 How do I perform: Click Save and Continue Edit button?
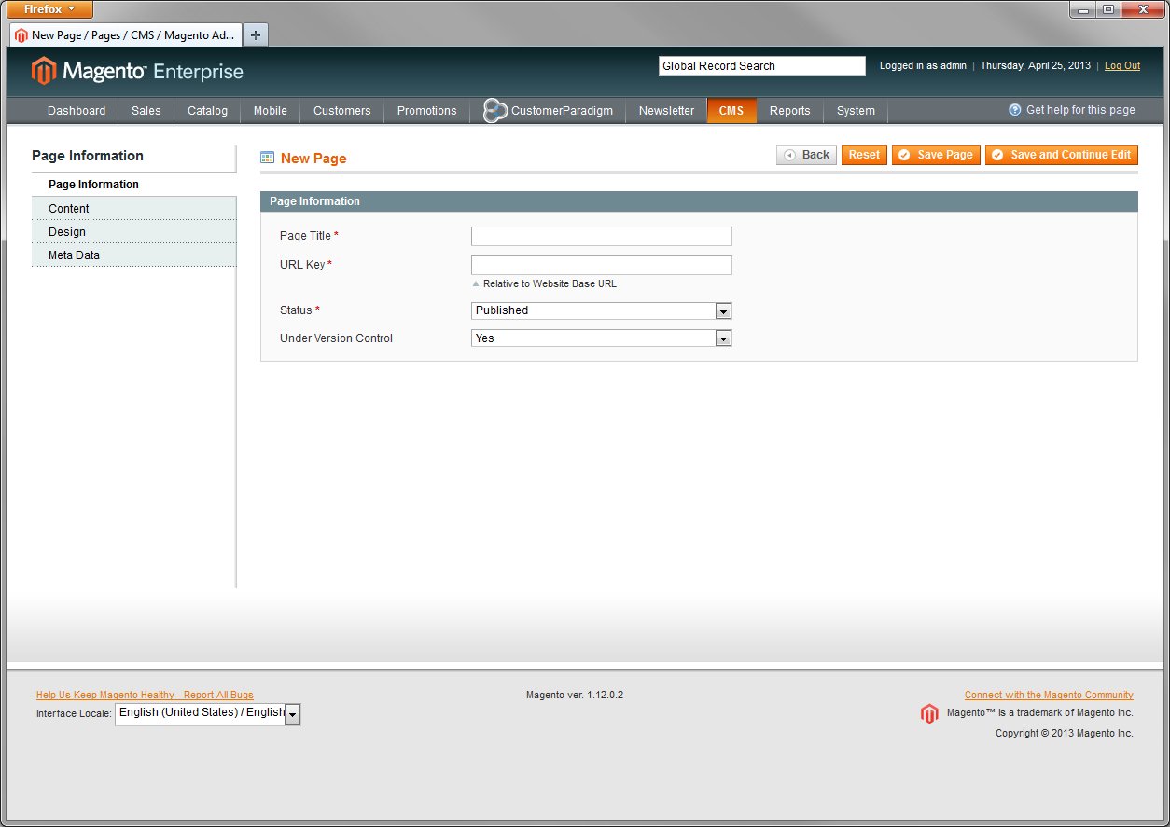click(x=1062, y=155)
